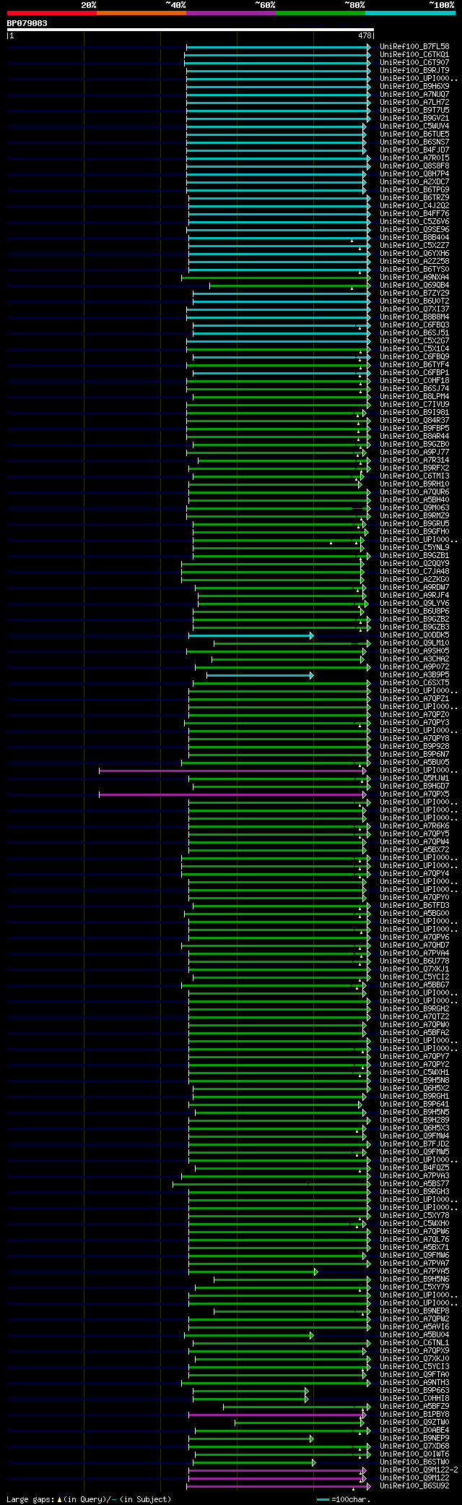Select the query name BP079083

[27, 23]
